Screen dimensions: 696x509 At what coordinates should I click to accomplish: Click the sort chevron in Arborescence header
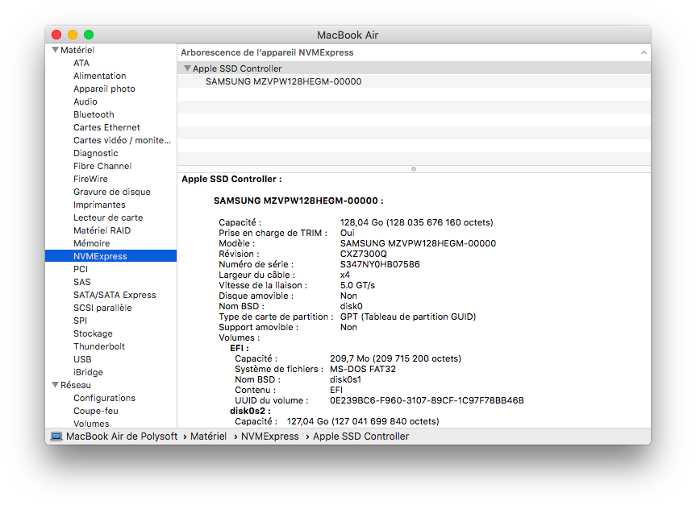coord(644,52)
